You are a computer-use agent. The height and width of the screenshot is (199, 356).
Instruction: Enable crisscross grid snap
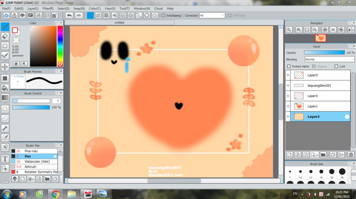pyautogui.click(x=106, y=15)
